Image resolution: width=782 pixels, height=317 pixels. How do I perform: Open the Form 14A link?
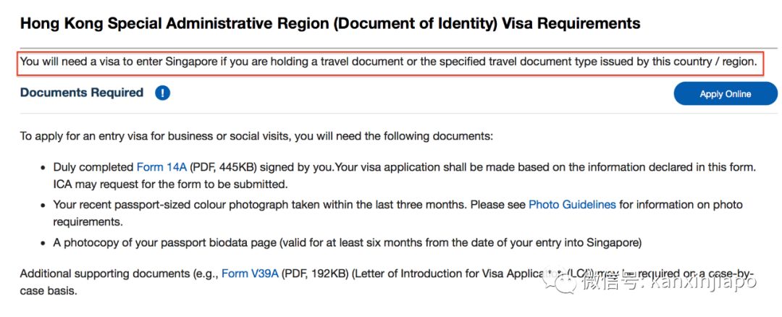pos(161,167)
